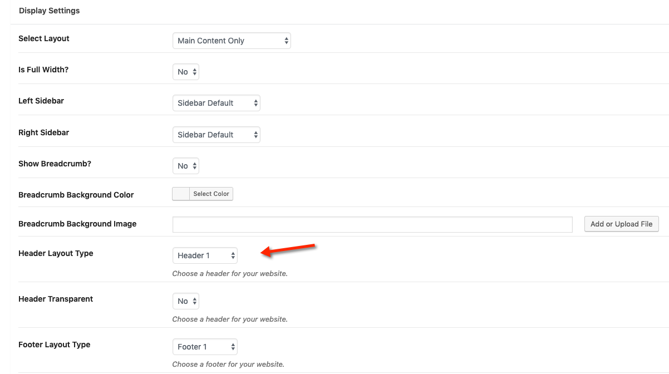Viewport: 669px width, 374px height.
Task: Open the Select Layout dropdown
Action: (x=232, y=41)
